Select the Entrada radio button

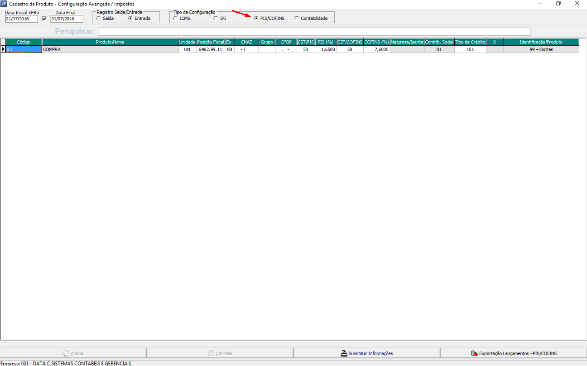(130, 19)
